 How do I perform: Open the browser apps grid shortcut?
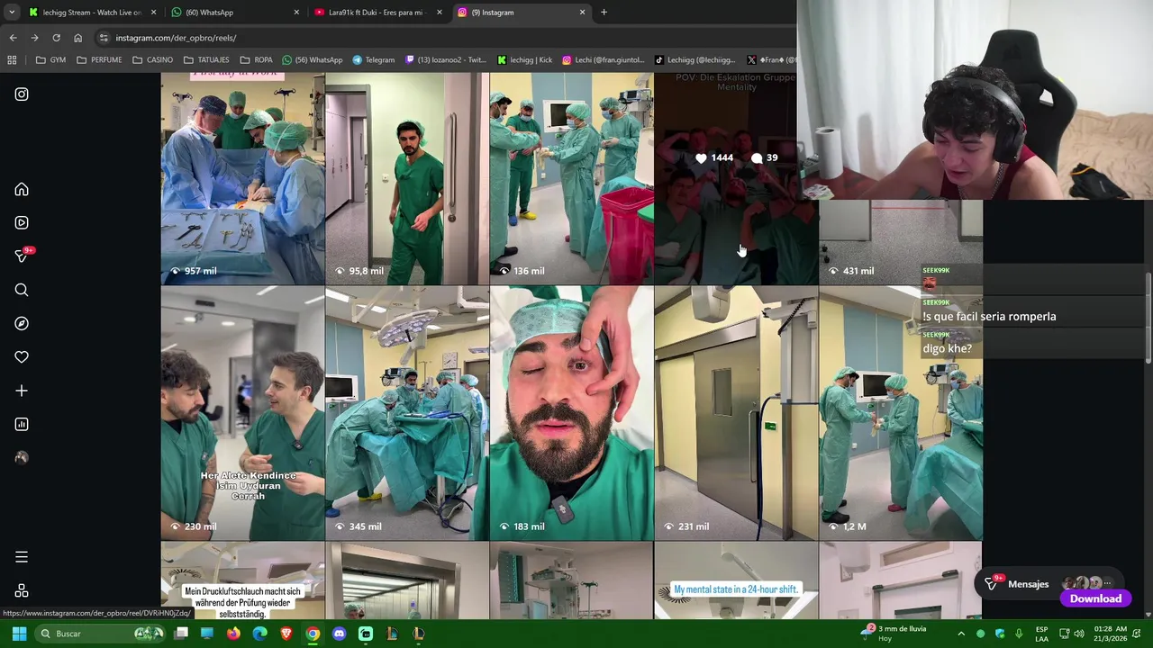12,60
